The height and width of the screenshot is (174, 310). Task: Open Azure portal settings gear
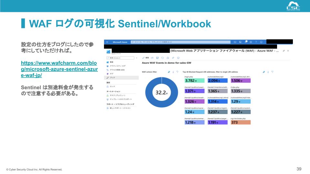pyautogui.click(x=251, y=42)
